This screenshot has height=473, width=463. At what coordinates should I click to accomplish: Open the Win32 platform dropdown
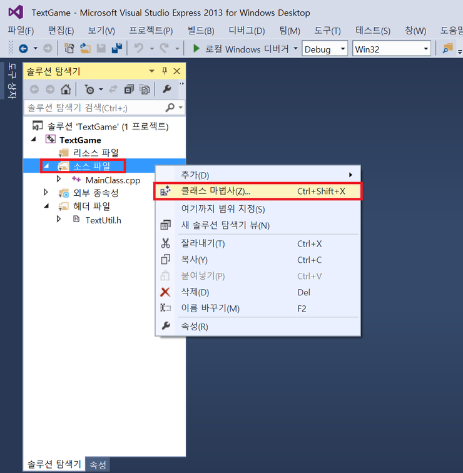click(392, 49)
